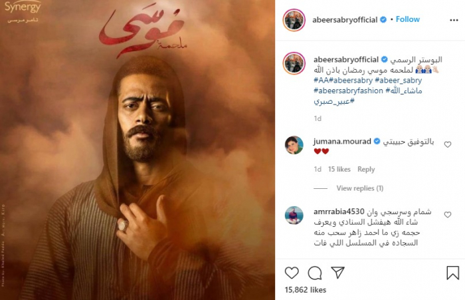Follow abeersabryofficial account
Viewport: 465px width, 300px height.
pos(408,19)
